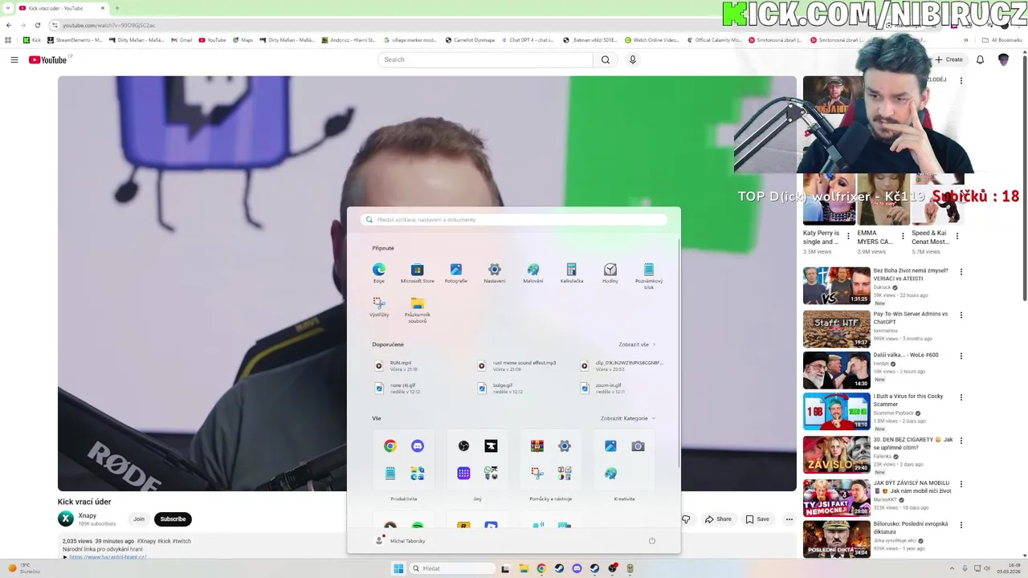Open YouTube notifications bell
This screenshot has height=578, width=1028.
pyautogui.click(x=980, y=59)
